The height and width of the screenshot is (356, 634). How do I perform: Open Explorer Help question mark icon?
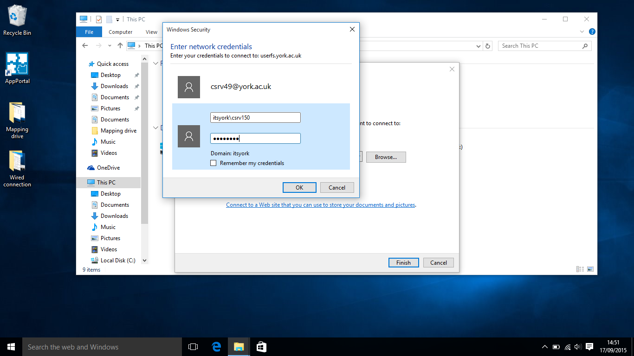[x=592, y=32]
